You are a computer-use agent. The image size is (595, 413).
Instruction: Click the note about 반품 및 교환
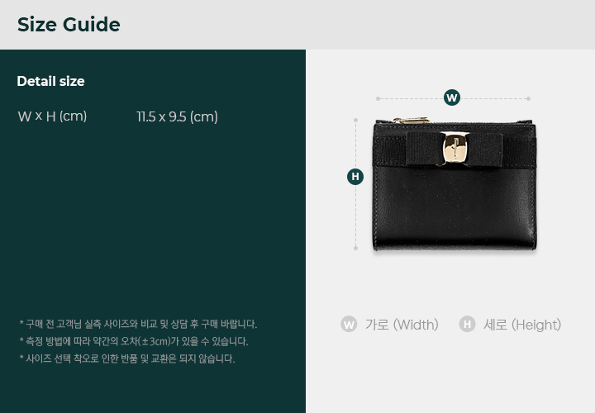coord(127,358)
